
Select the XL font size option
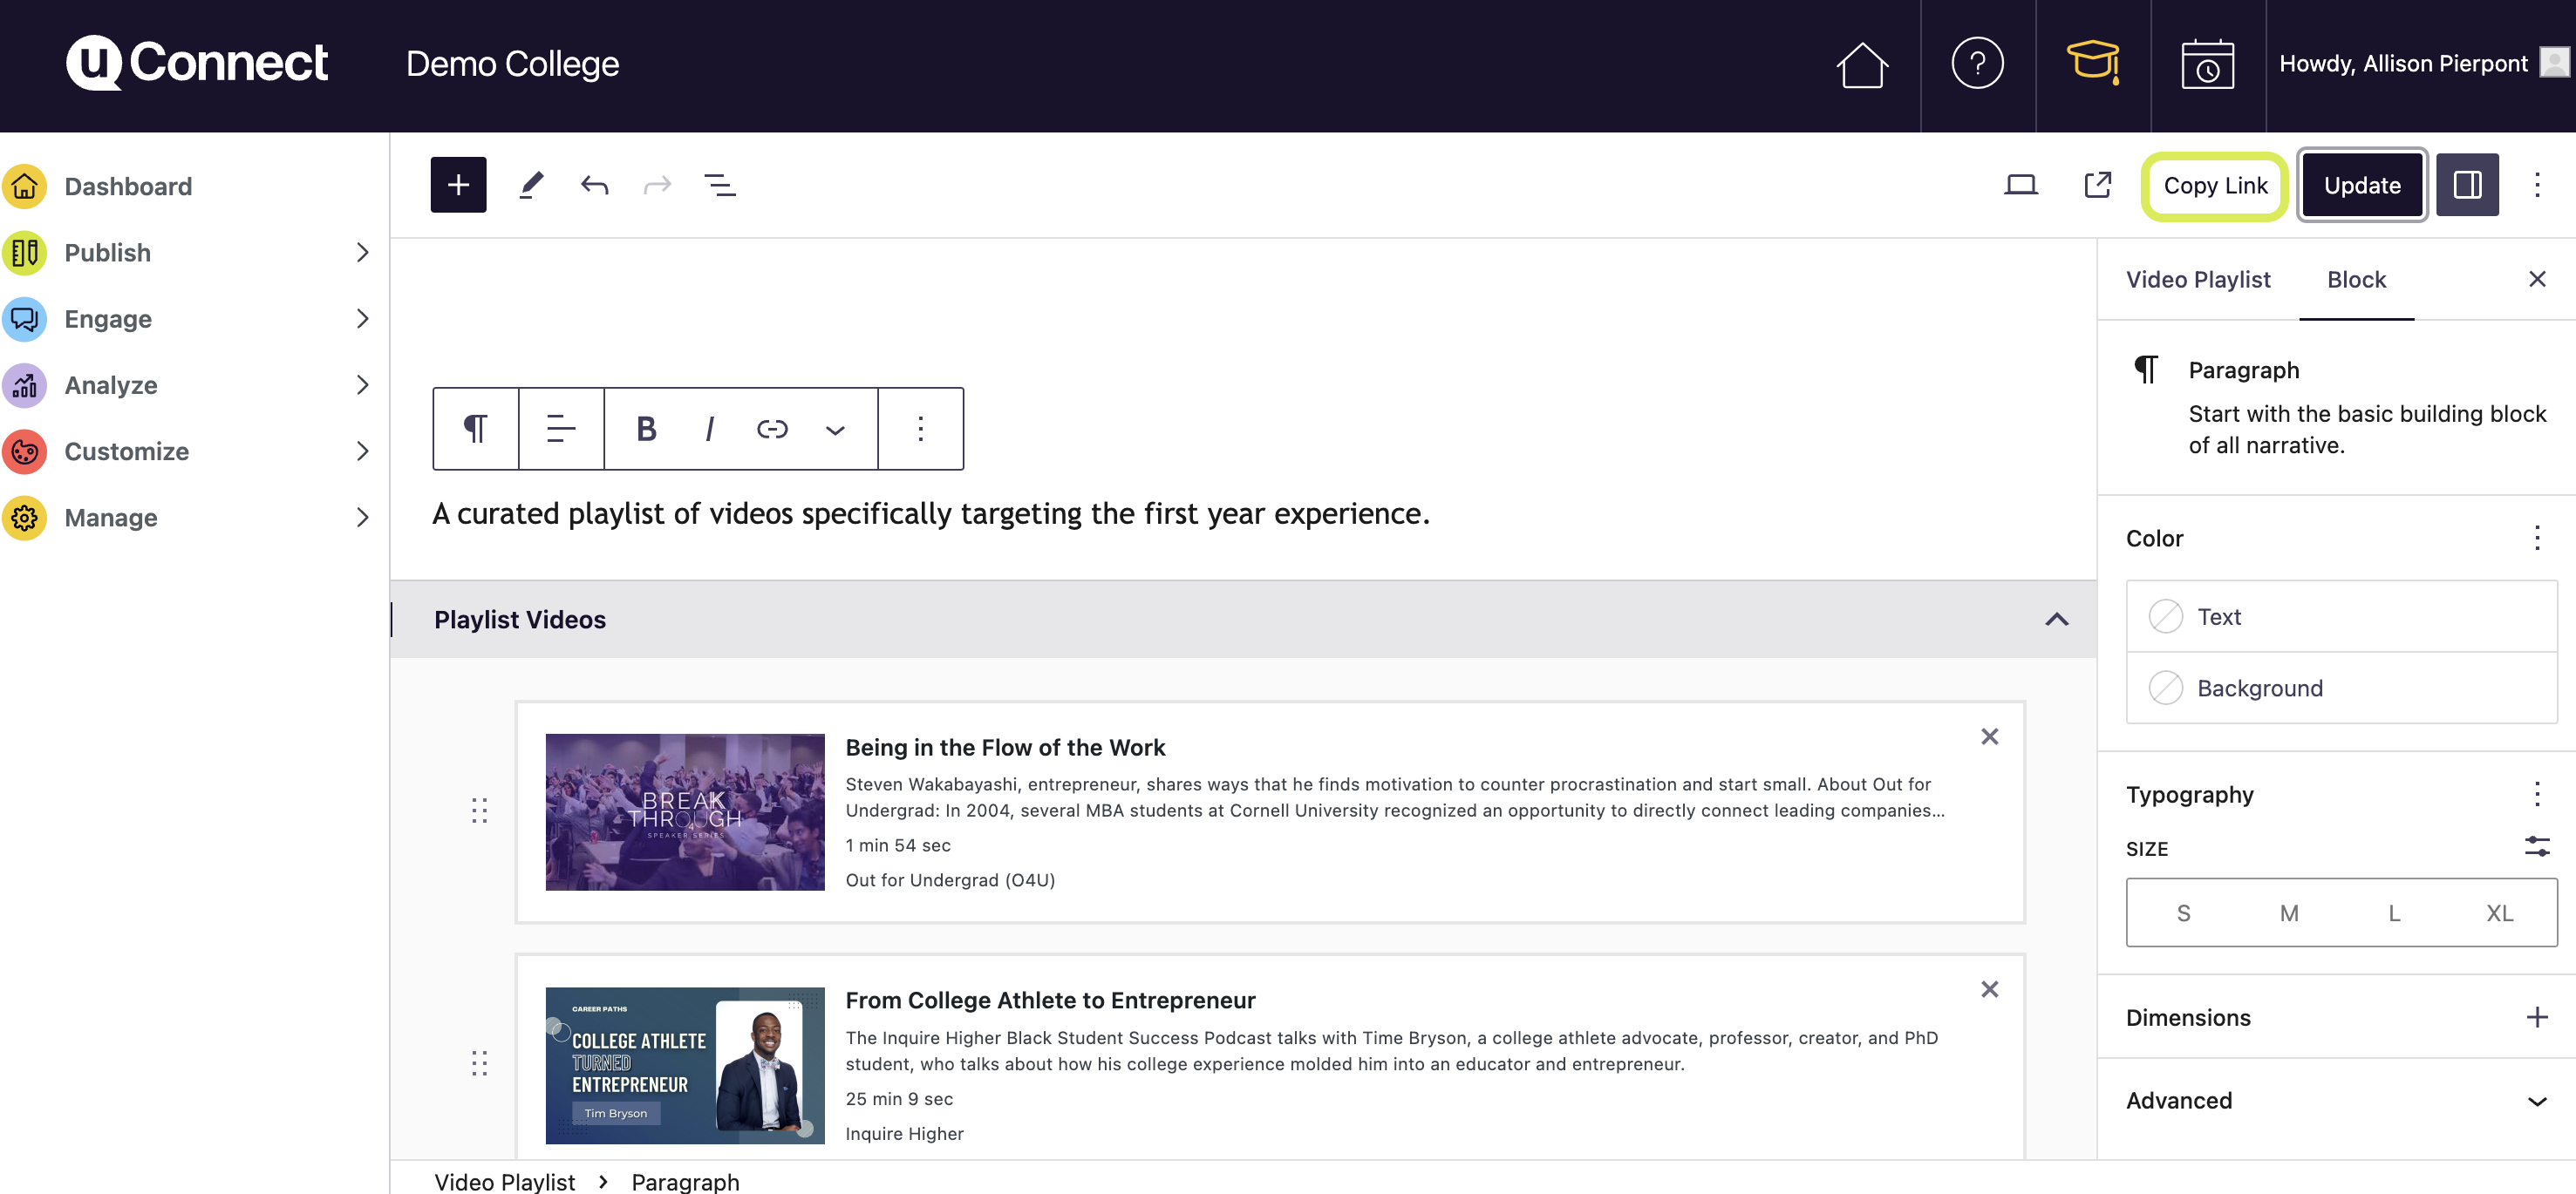click(x=2499, y=912)
